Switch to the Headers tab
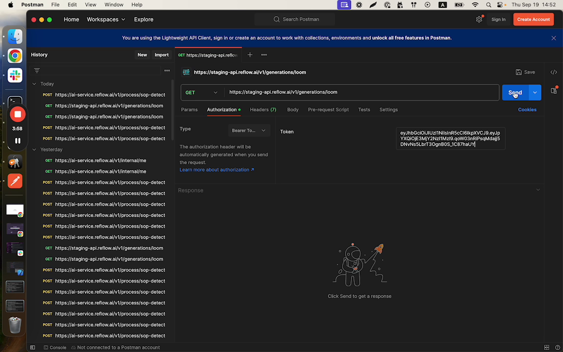Screen dimensions: 563x352 click(262, 110)
